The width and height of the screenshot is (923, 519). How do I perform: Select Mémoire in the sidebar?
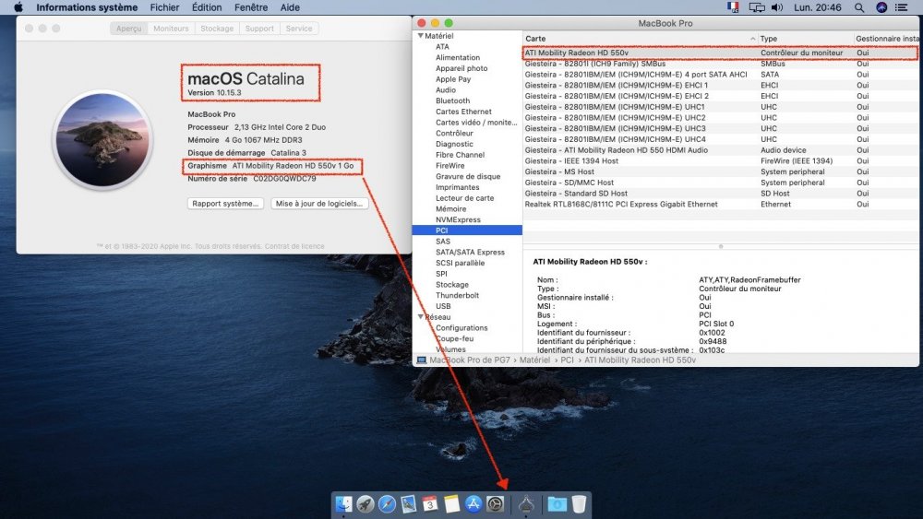click(450, 208)
